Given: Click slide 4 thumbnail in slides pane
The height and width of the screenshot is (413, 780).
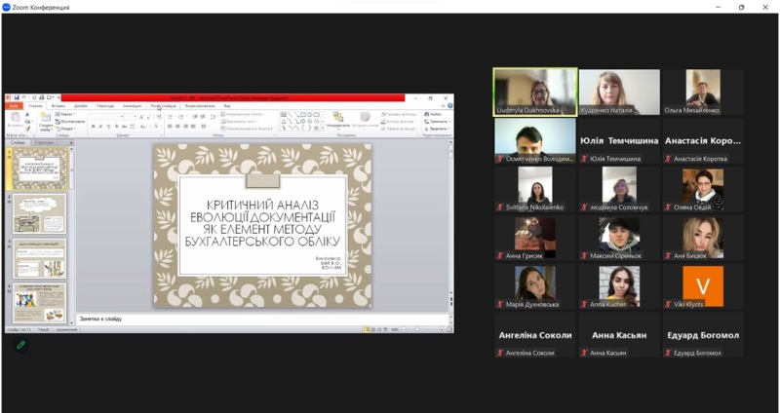Looking at the screenshot, I should pyautogui.click(x=39, y=303).
